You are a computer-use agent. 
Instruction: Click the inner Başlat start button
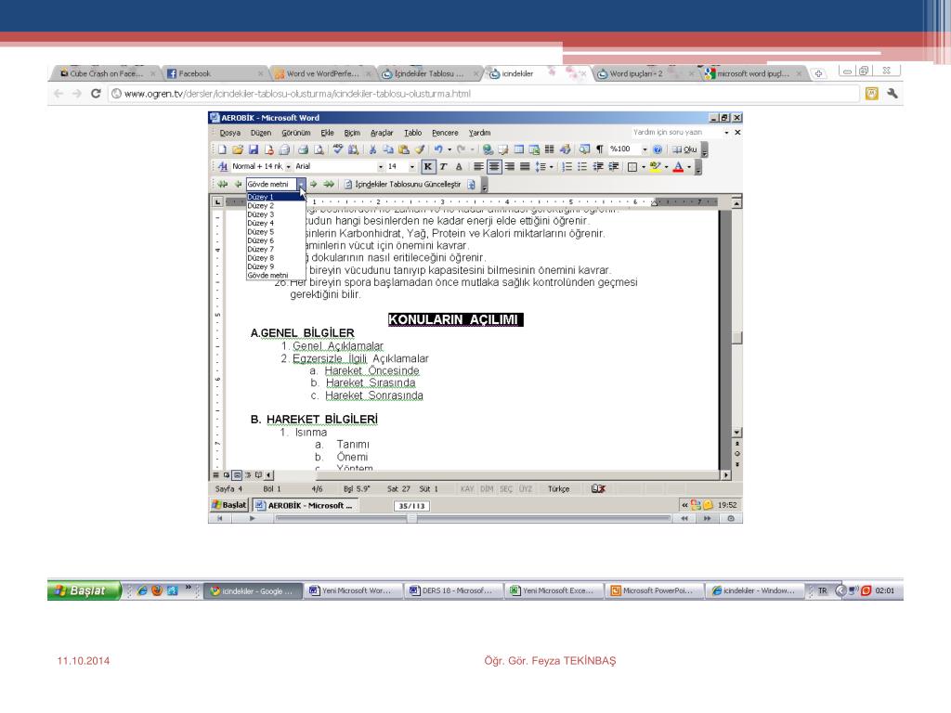[x=229, y=505]
